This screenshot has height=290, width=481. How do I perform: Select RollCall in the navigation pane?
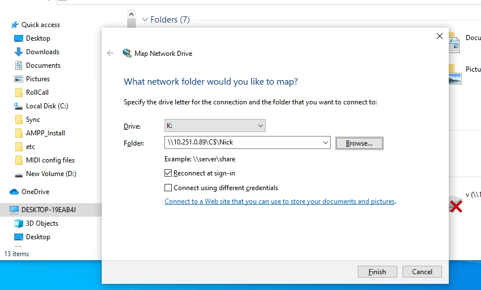pos(37,92)
